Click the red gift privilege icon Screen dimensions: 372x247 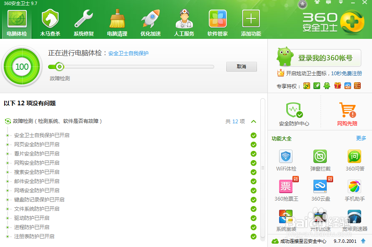[x=337, y=86]
